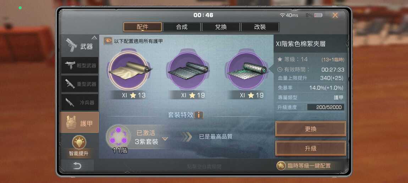Expand the 已激活 3紫套裝 dropdown arrow
The width and height of the screenshot is (408, 183).
165,139
